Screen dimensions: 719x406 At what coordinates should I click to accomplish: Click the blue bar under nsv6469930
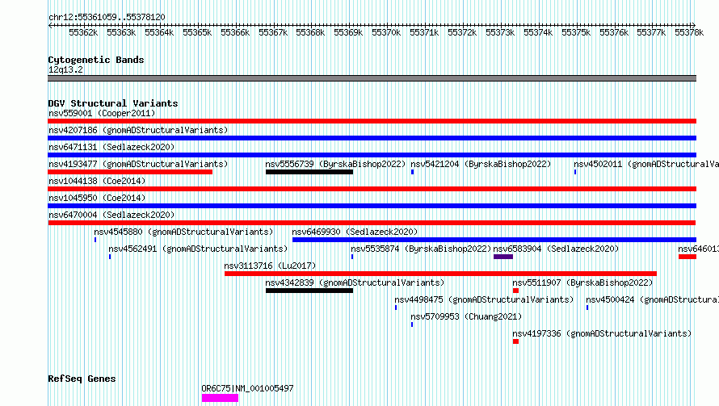(x=494, y=240)
